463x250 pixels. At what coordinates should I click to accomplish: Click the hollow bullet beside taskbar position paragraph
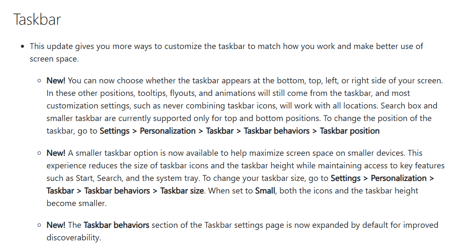coord(39,81)
